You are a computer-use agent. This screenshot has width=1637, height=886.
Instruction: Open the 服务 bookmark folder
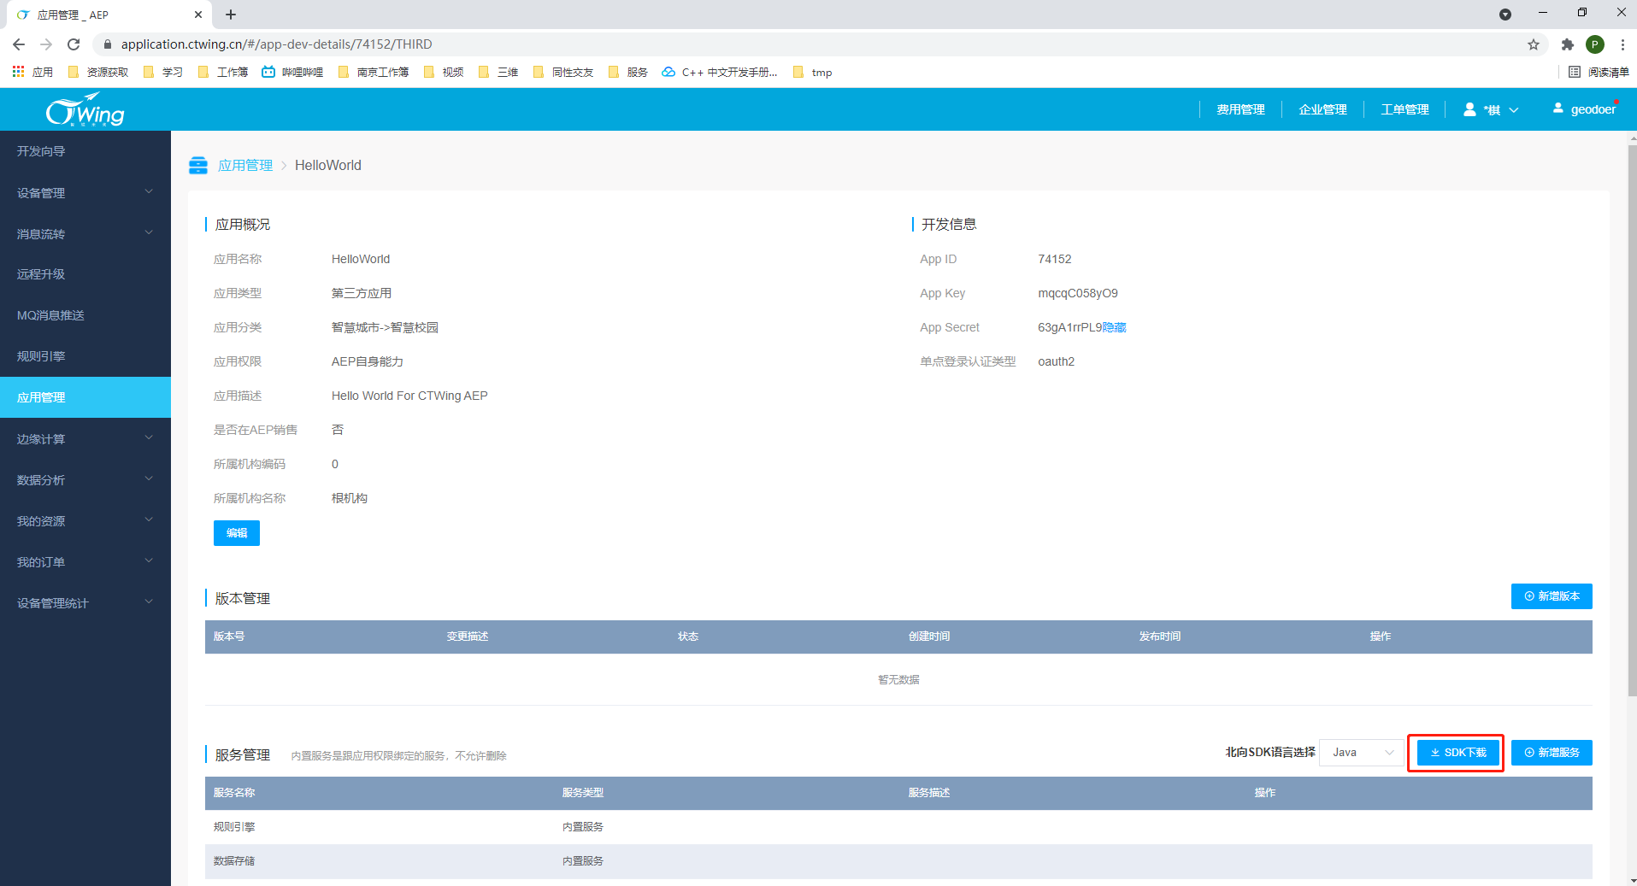[x=628, y=72]
